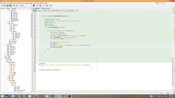Toggle Highlight Search in editor toolbar
Screen dimensions: 175x98
pyautogui.click(x=59, y=11)
